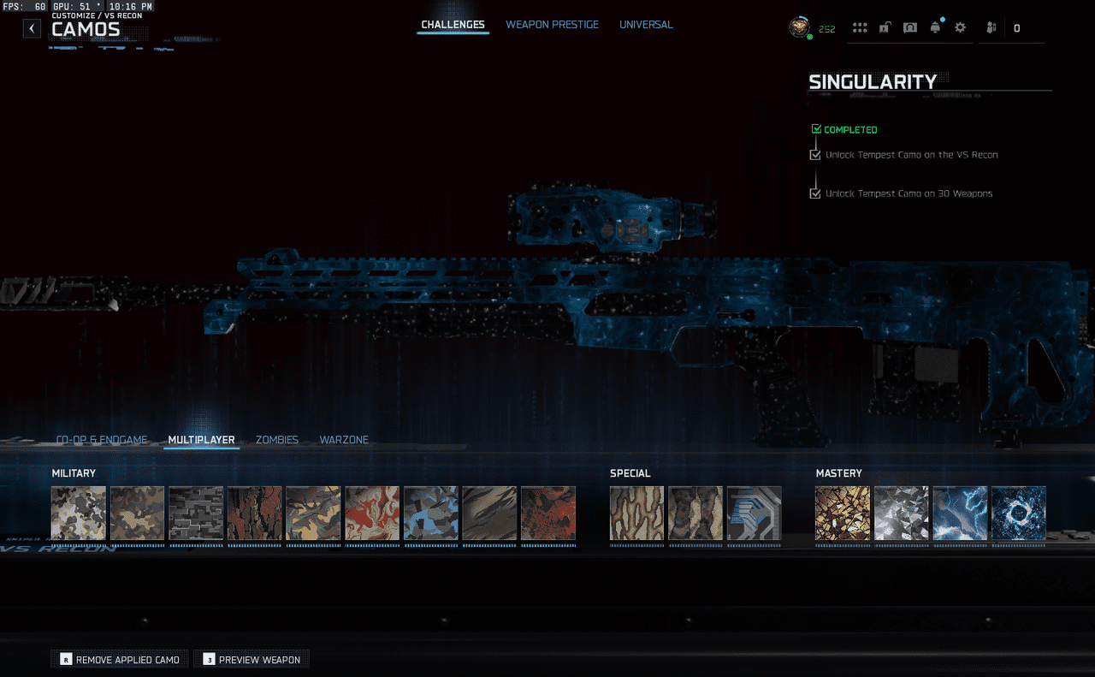Open the settings gear
The image size is (1095, 677).
(960, 27)
